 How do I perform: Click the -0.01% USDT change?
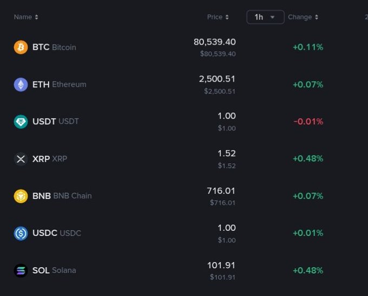[308, 121]
